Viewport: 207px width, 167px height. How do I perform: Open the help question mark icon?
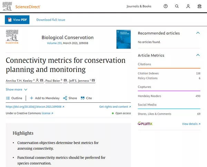[166, 6]
